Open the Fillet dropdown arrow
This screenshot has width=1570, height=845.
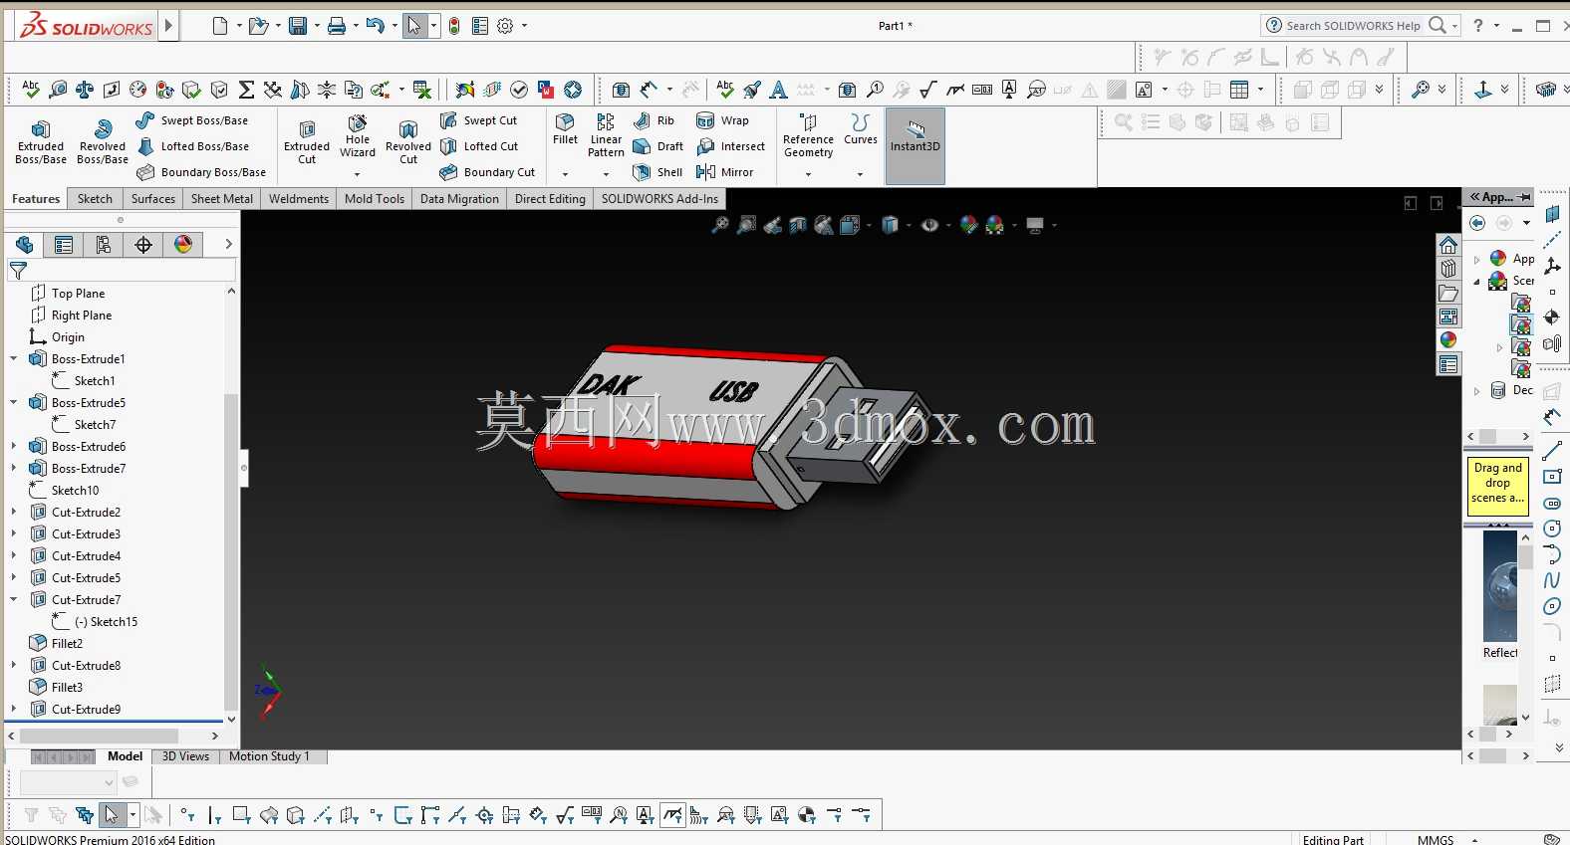pos(565,174)
